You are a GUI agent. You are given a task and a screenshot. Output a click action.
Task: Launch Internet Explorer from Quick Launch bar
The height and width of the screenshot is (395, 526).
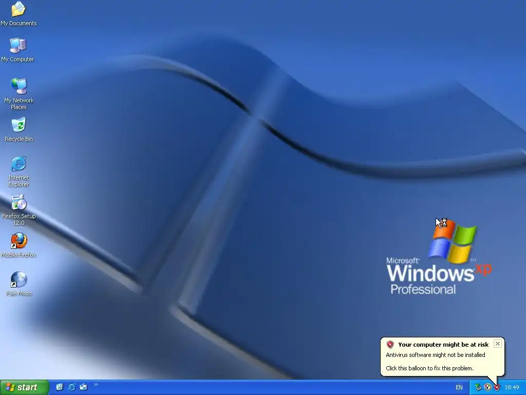click(71, 387)
